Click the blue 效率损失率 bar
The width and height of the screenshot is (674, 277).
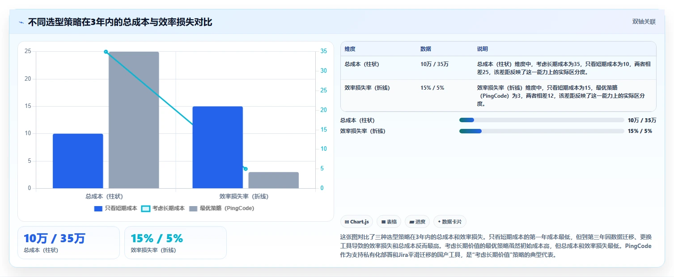(218, 147)
